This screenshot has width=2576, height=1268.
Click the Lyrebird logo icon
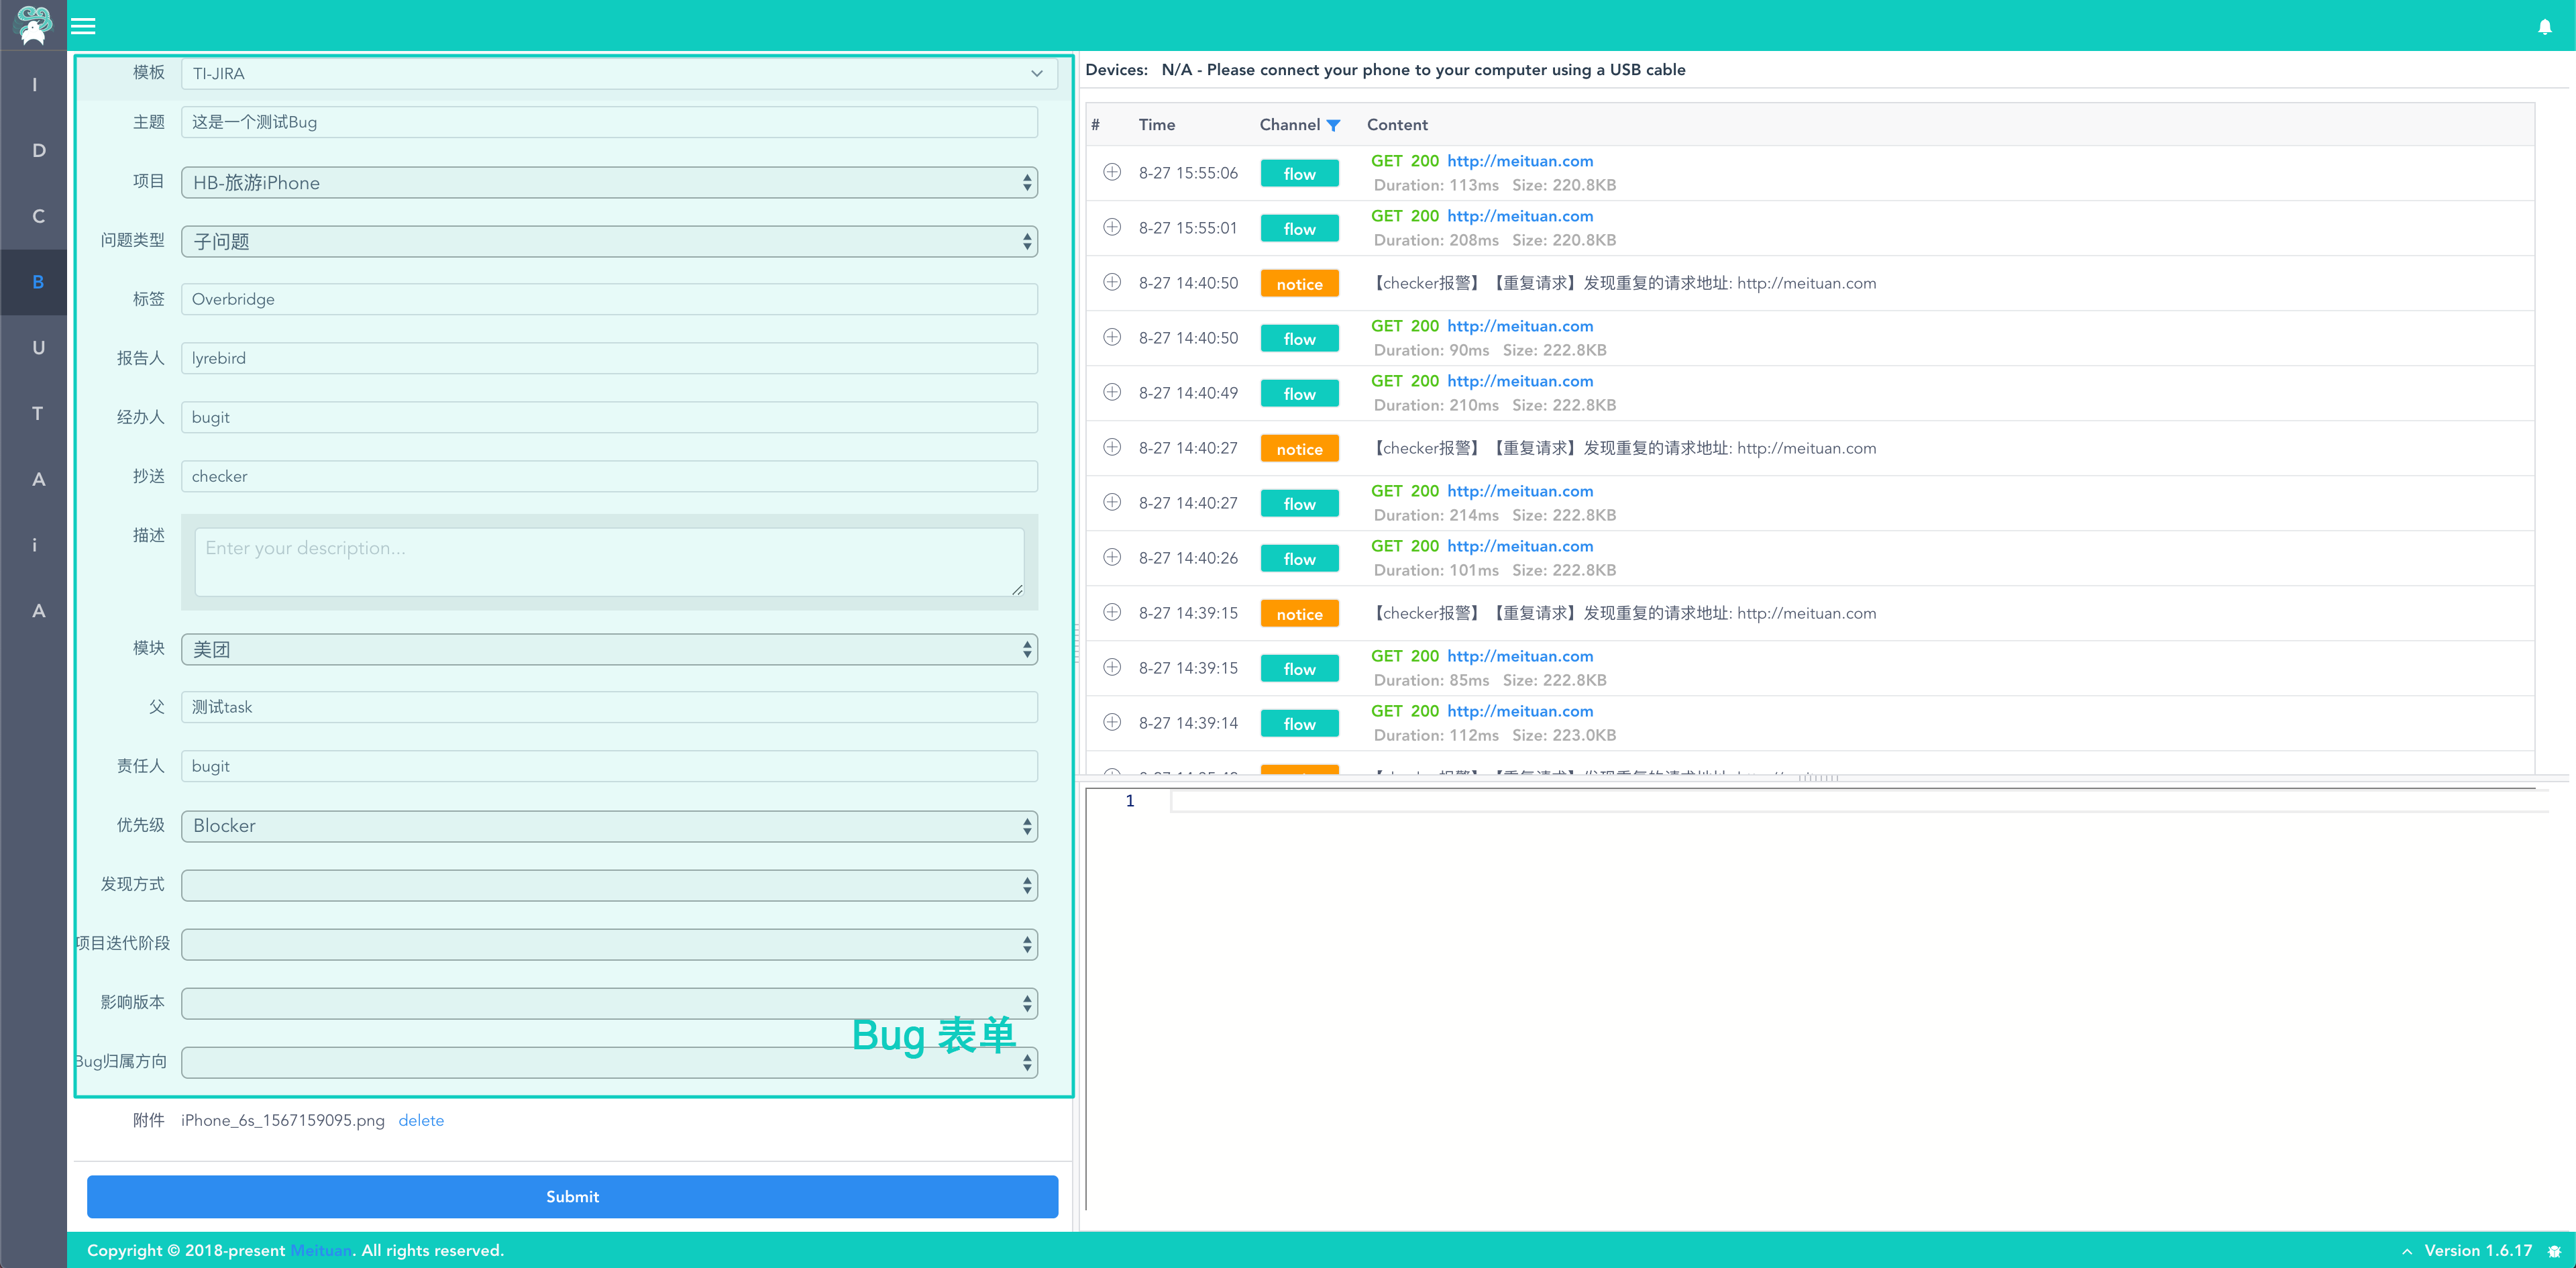click(33, 25)
